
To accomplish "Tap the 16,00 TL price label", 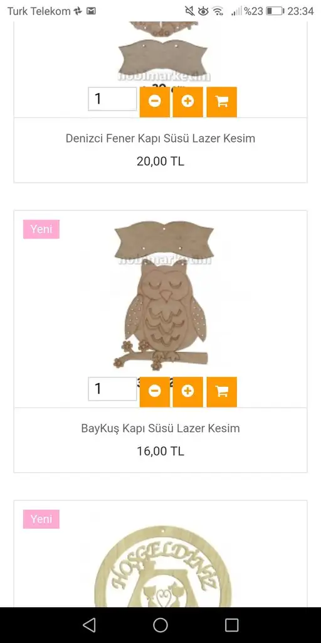I will pyautogui.click(x=160, y=451).
